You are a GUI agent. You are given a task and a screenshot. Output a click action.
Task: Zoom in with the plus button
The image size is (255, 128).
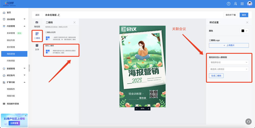pyautogui.click(x=148, y=109)
